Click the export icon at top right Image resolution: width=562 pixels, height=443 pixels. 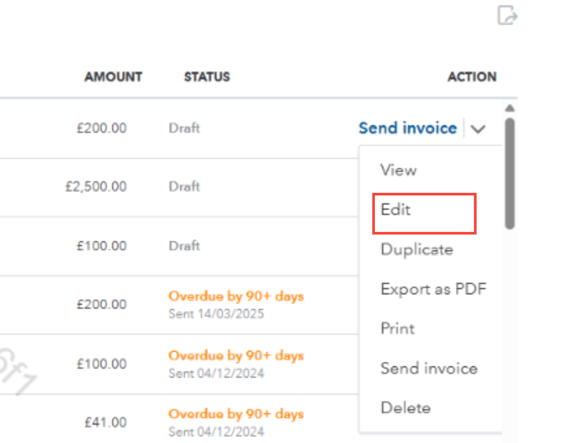[x=507, y=15]
